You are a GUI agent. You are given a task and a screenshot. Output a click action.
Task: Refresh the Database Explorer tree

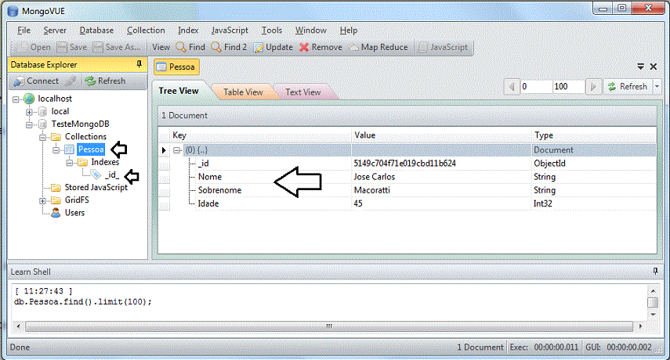105,81
